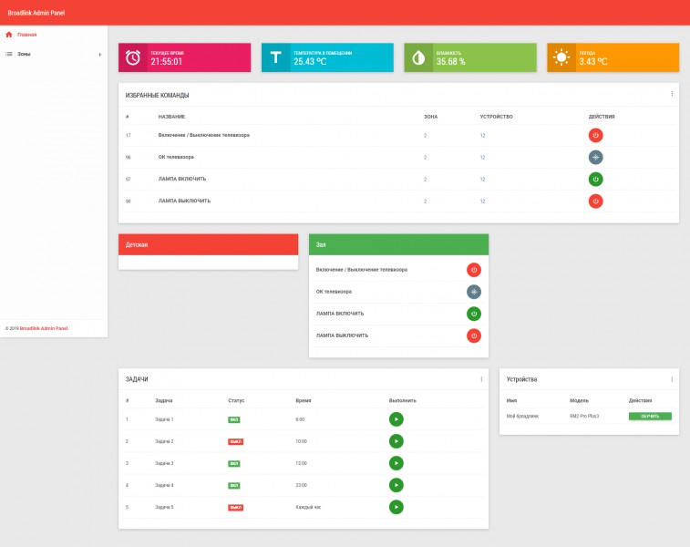Image resolution: width=690 pixels, height=547 pixels.
Task: Click the room temperature value 25.43 °C
Action: [x=310, y=62]
